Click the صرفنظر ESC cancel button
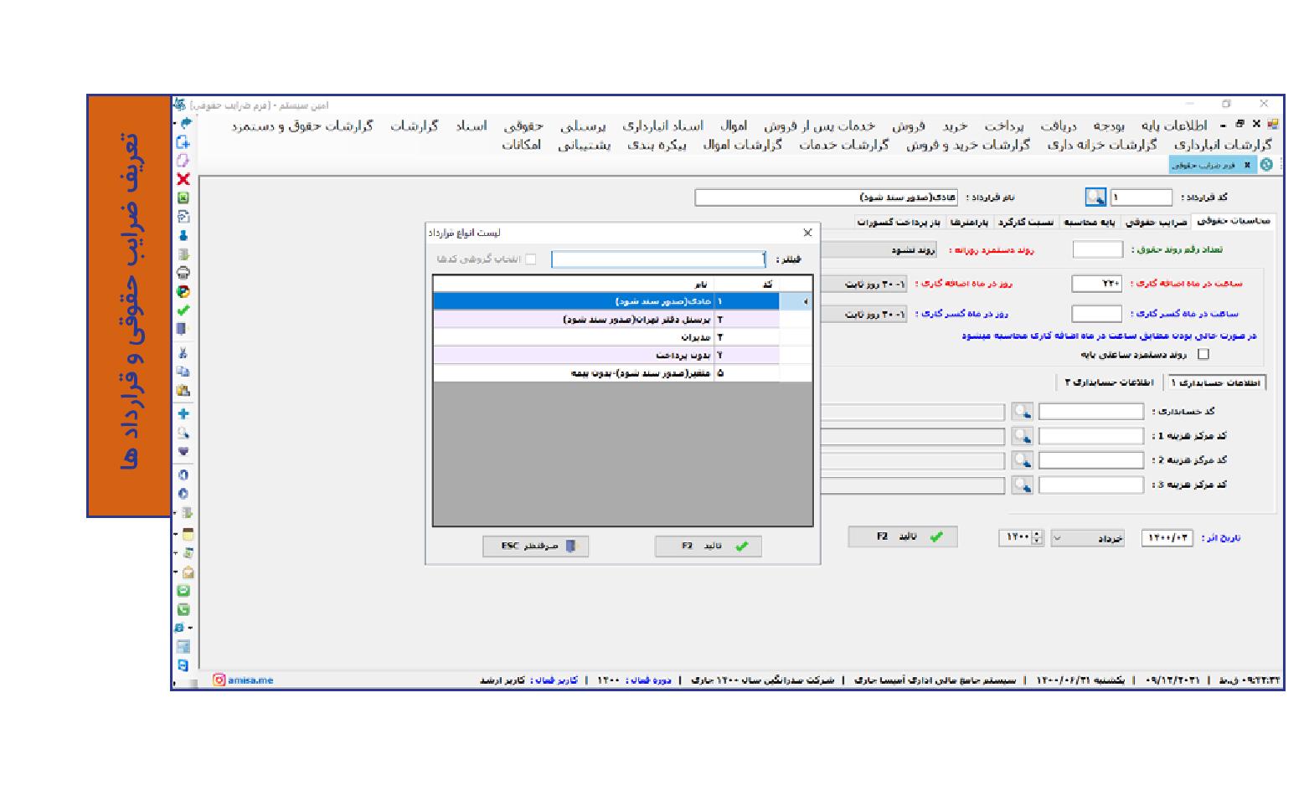The image size is (1309, 785). click(535, 546)
